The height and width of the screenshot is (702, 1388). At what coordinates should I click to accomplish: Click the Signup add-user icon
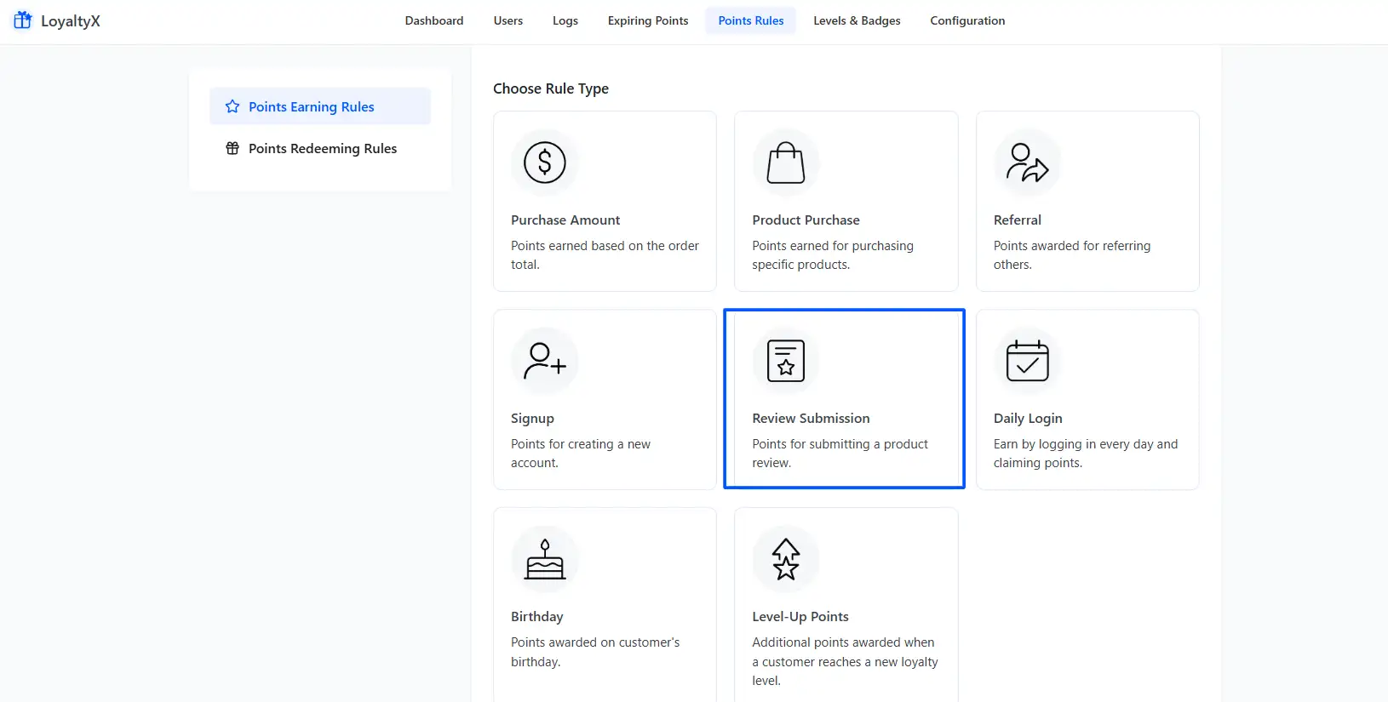pyautogui.click(x=544, y=361)
